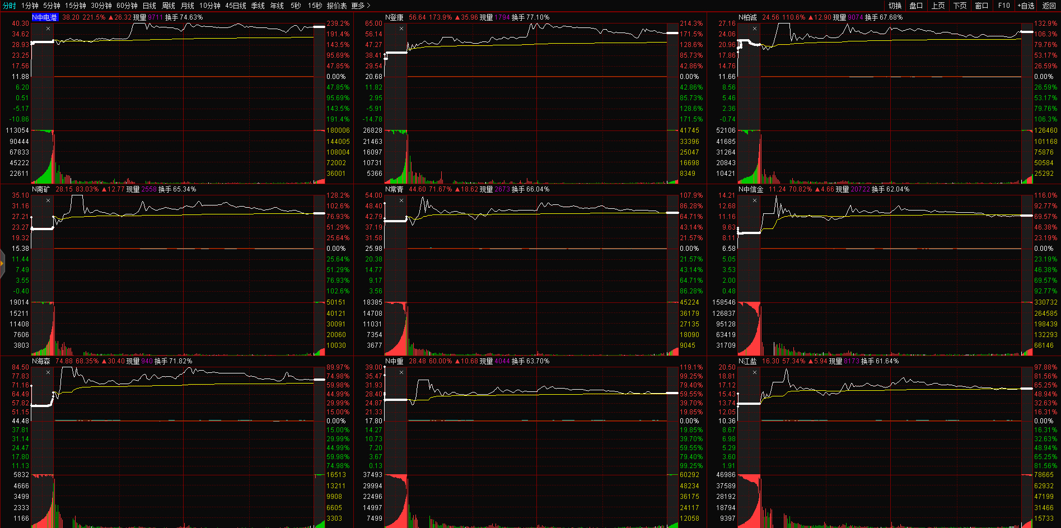Click the × mark in N柏诚 chart
This screenshot has width=1061, height=528.
tap(755, 29)
